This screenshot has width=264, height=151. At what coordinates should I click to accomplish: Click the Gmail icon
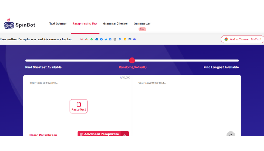[x=82, y=39]
